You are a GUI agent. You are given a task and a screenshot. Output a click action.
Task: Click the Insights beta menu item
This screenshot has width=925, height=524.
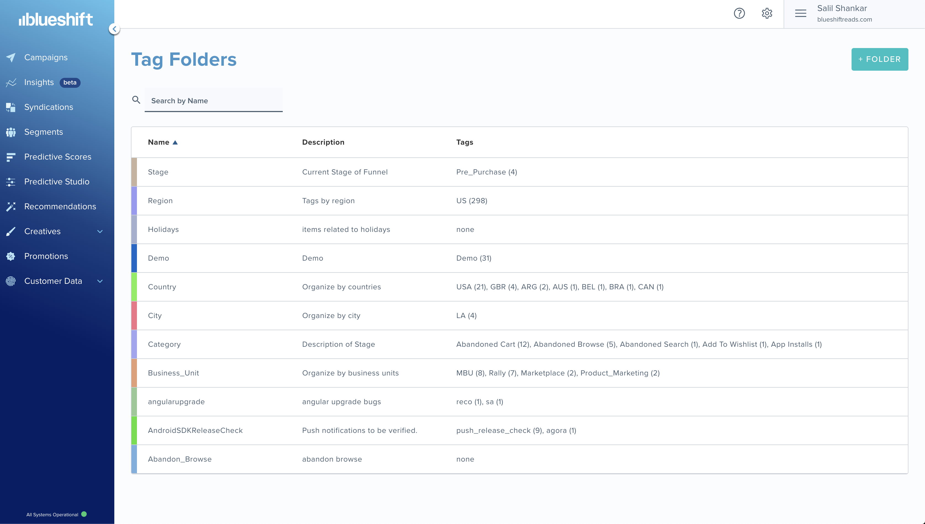click(x=51, y=82)
